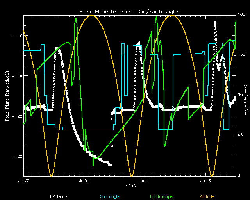Select the 135 tick on the angle axis

click(242, 55)
